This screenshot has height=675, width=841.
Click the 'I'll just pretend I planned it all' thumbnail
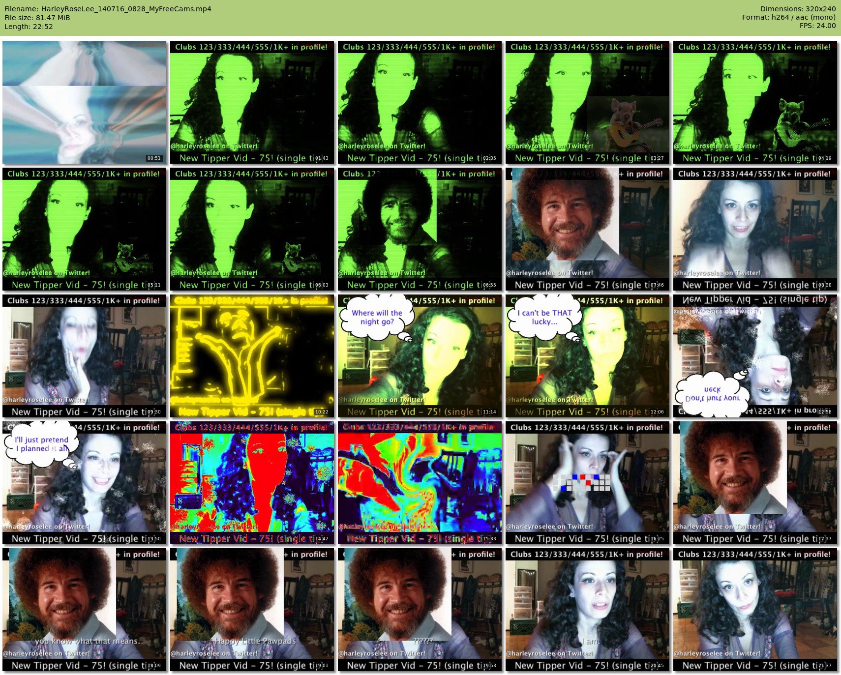click(x=84, y=483)
